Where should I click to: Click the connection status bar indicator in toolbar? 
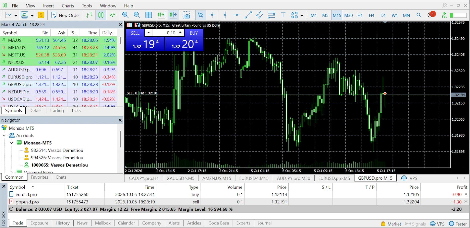click(458, 15)
